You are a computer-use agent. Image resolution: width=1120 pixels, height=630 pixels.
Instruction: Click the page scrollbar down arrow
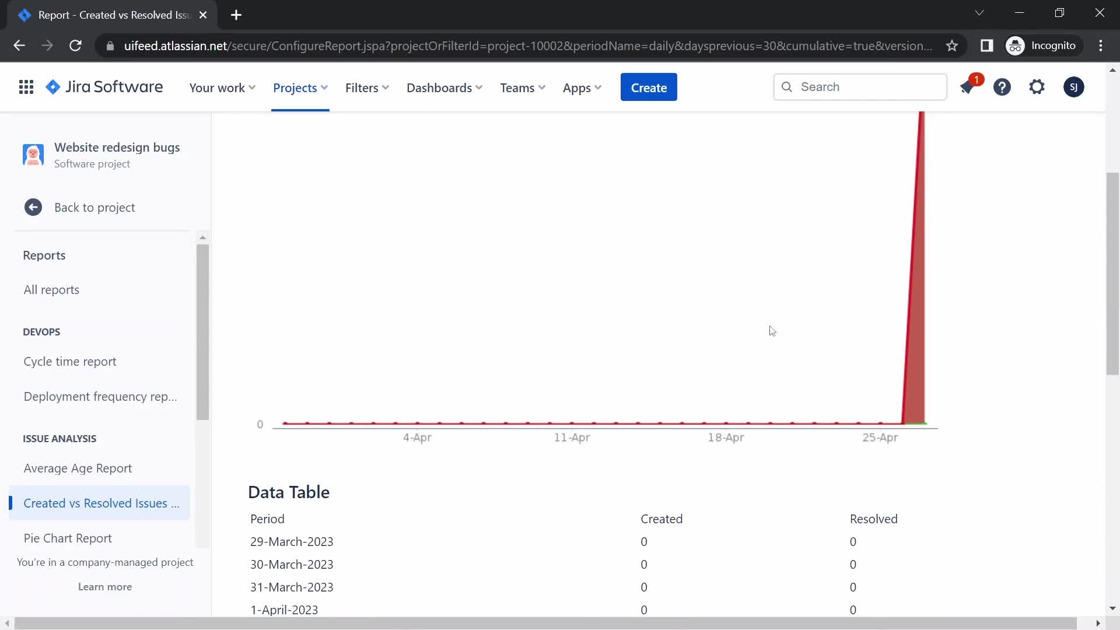click(1112, 608)
